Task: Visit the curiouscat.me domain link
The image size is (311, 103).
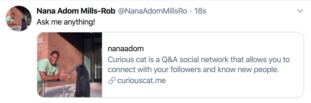Action: click(141, 81)
